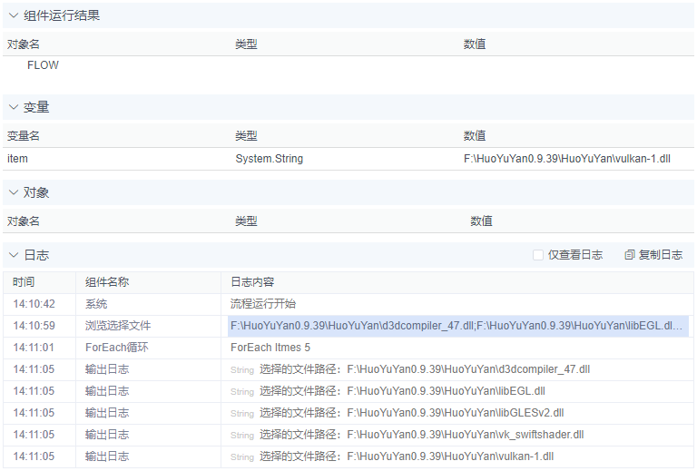Select log line ending vk_swiftshader.dll
The image size is (697, 471).
pos(348,435)
